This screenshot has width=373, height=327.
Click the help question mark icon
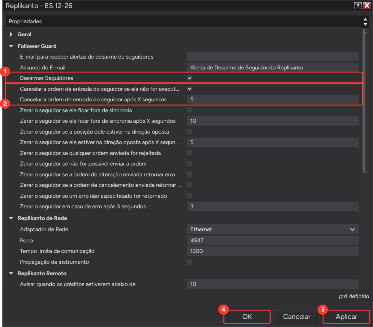coord(358,6)
